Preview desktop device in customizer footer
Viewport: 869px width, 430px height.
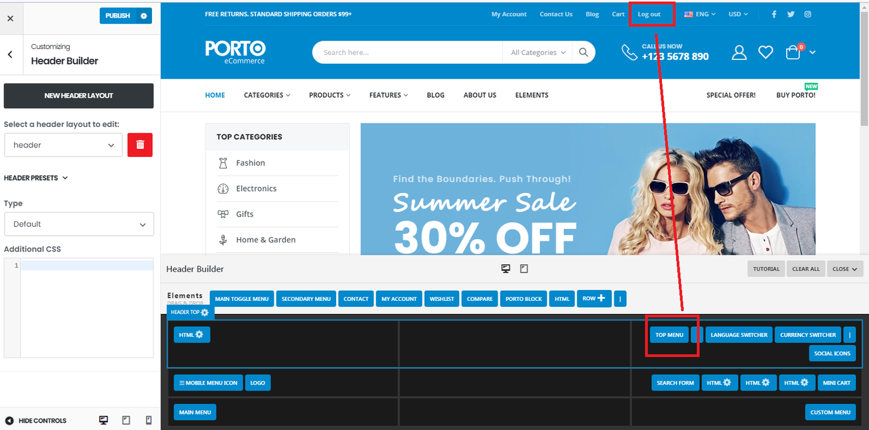[104, 420]
